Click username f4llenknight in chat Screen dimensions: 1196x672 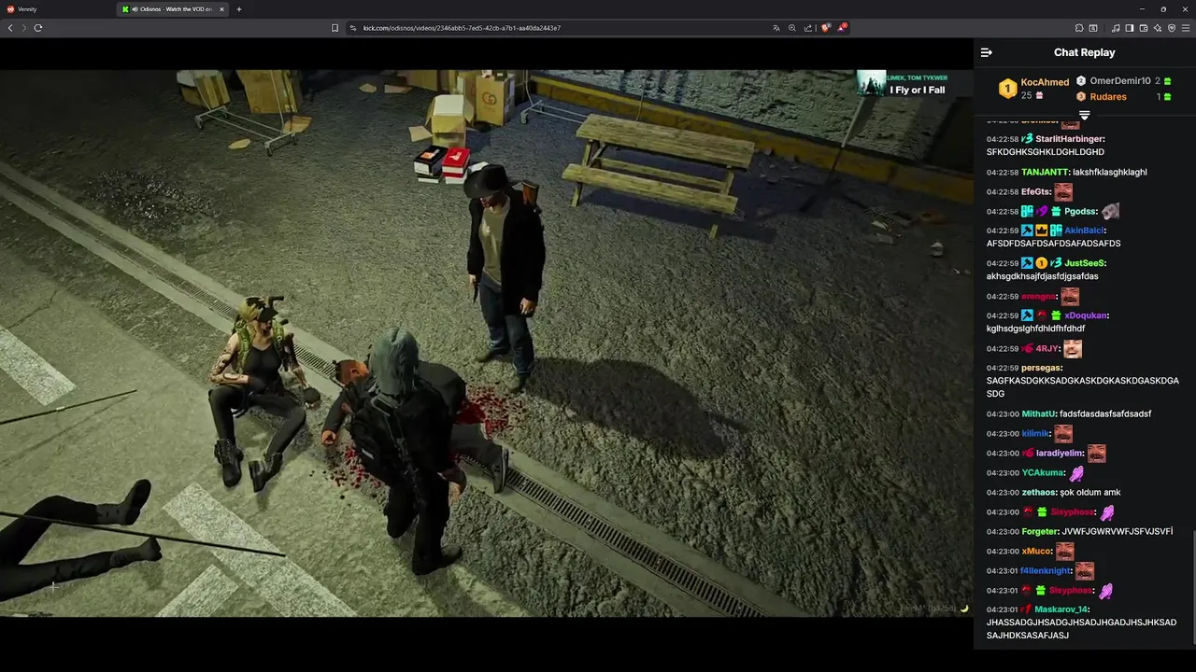1046,571
